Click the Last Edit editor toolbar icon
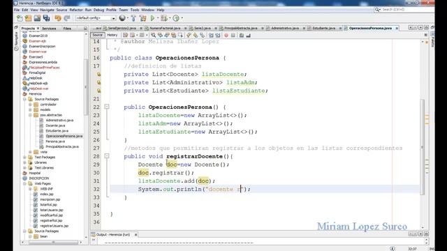The height and width of the screenshot is (251, 447). (x=126, y=36)
